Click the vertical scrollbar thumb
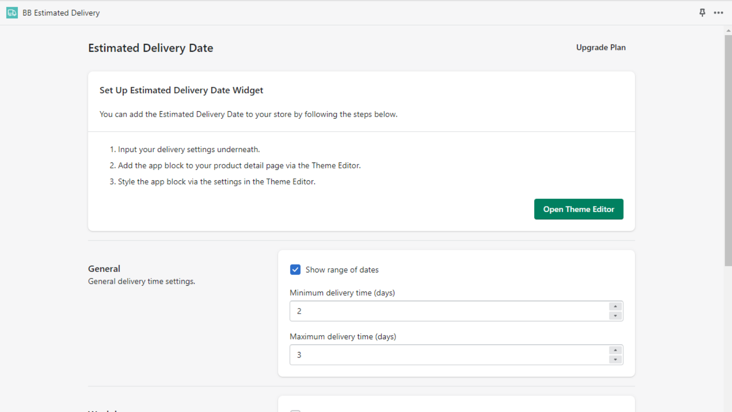 [728, 151]
